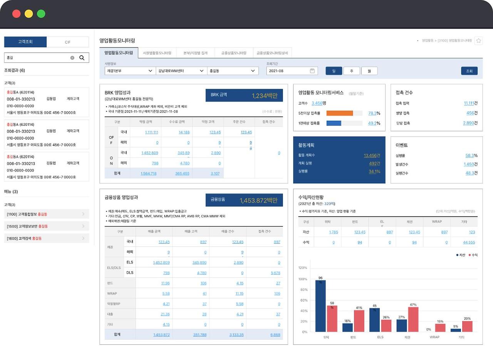Switch to the 고객조회 tab

point(25,42)
